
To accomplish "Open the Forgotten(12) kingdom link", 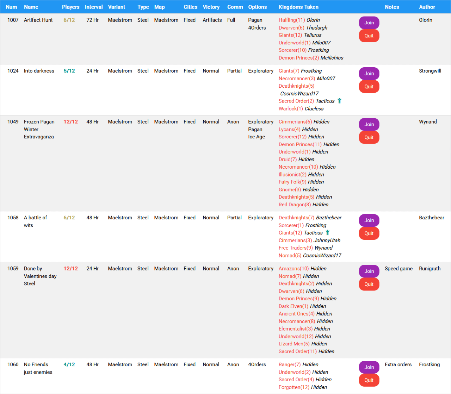I will [x=294, y=387].
